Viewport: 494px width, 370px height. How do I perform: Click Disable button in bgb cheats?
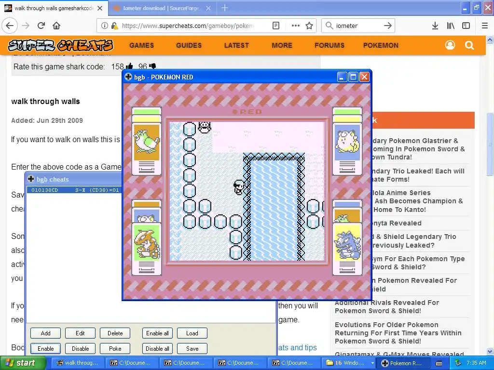pos(81,349)
